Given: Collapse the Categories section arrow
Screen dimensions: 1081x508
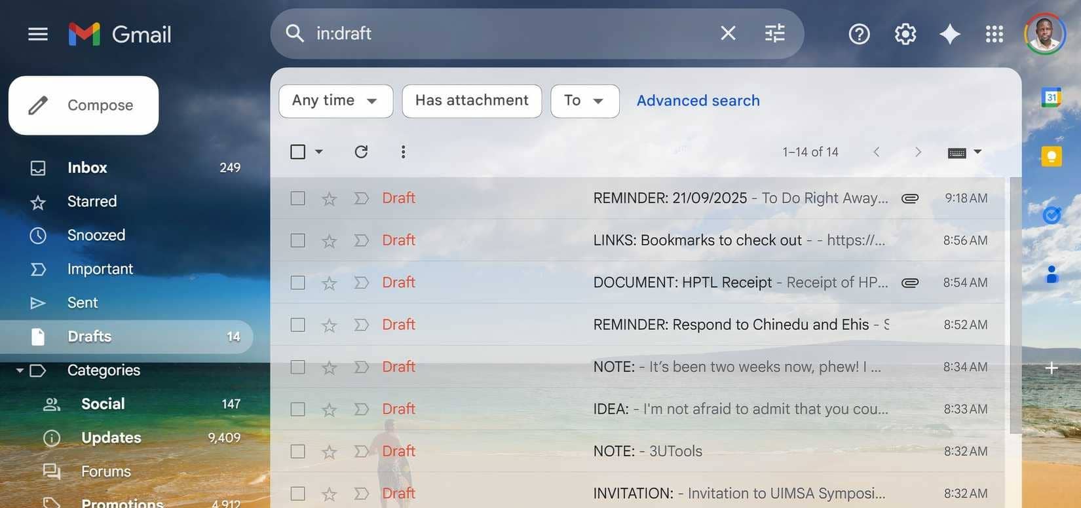Looking at the screenshot, I should [x=20, y=371].
